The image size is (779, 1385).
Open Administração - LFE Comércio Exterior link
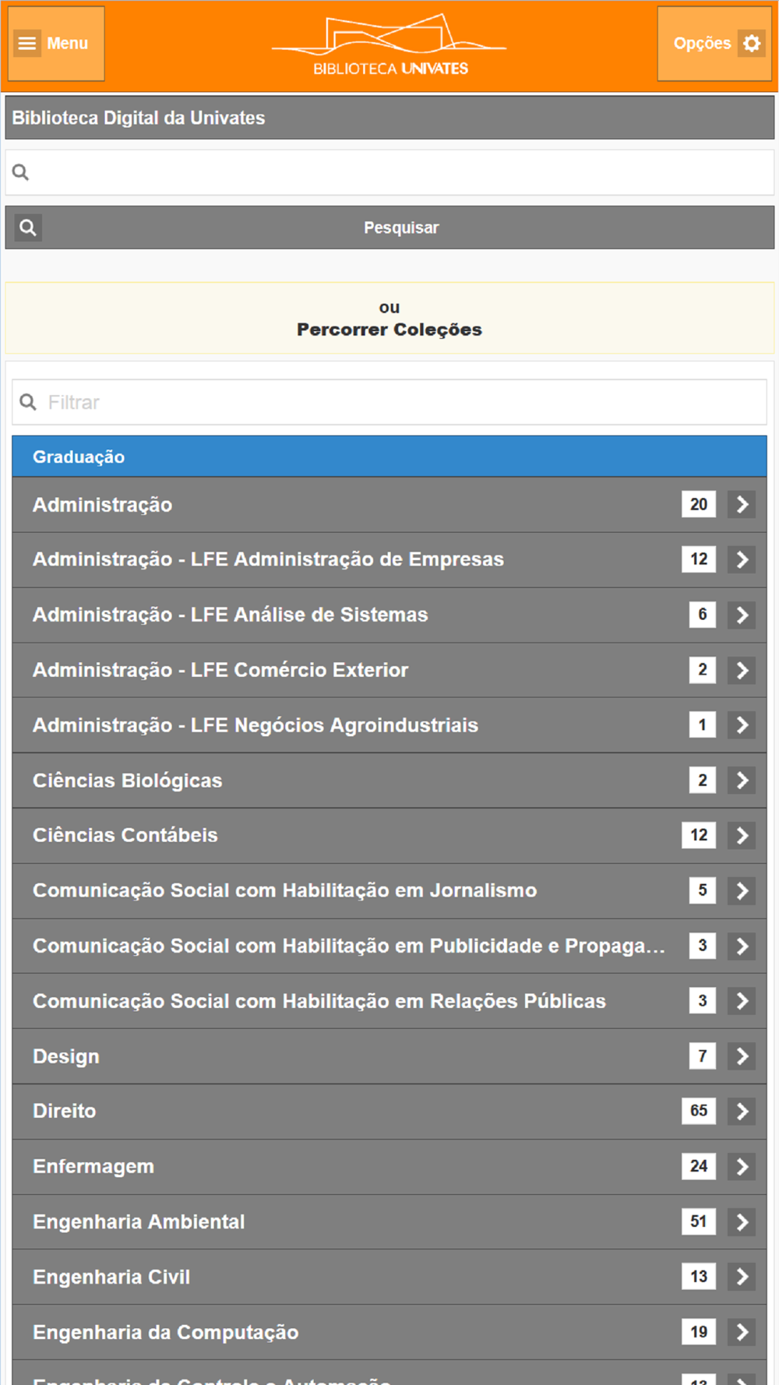pos(220,670)
